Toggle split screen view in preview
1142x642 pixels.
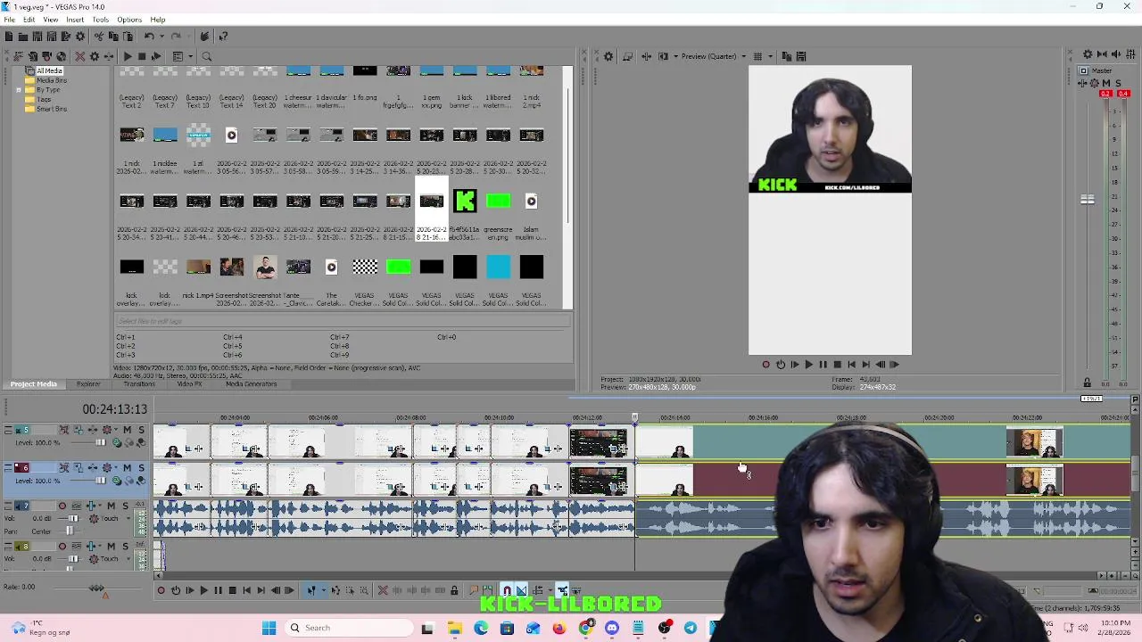[x=663, y=56]
